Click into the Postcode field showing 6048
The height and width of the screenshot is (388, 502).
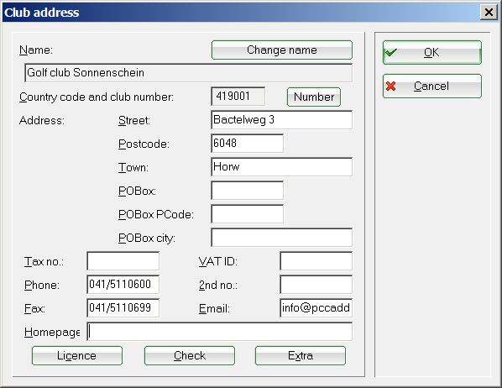point(247,144)
